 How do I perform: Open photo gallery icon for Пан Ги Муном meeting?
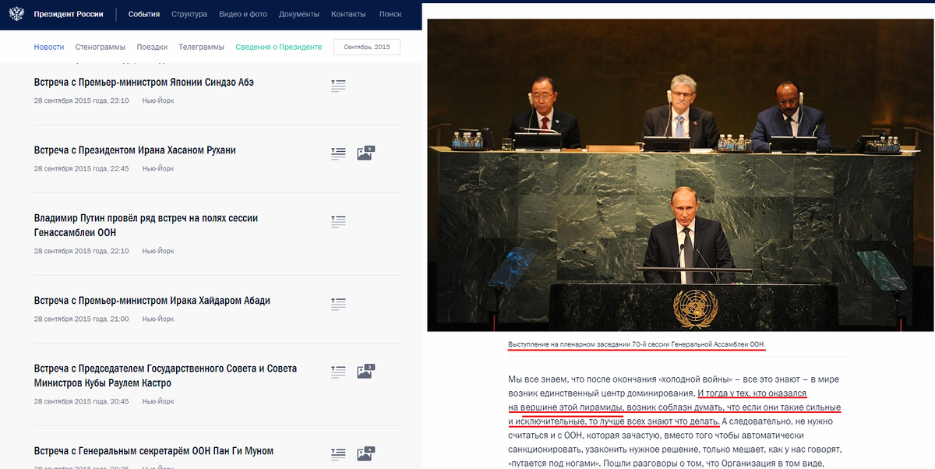click(365, 453)
